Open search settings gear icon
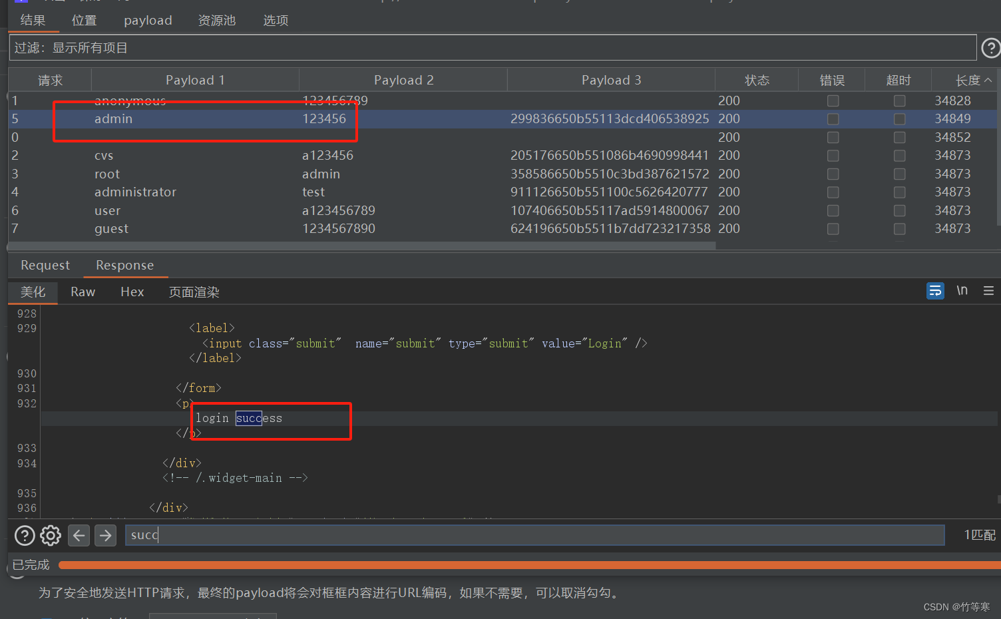 [51, 535]
